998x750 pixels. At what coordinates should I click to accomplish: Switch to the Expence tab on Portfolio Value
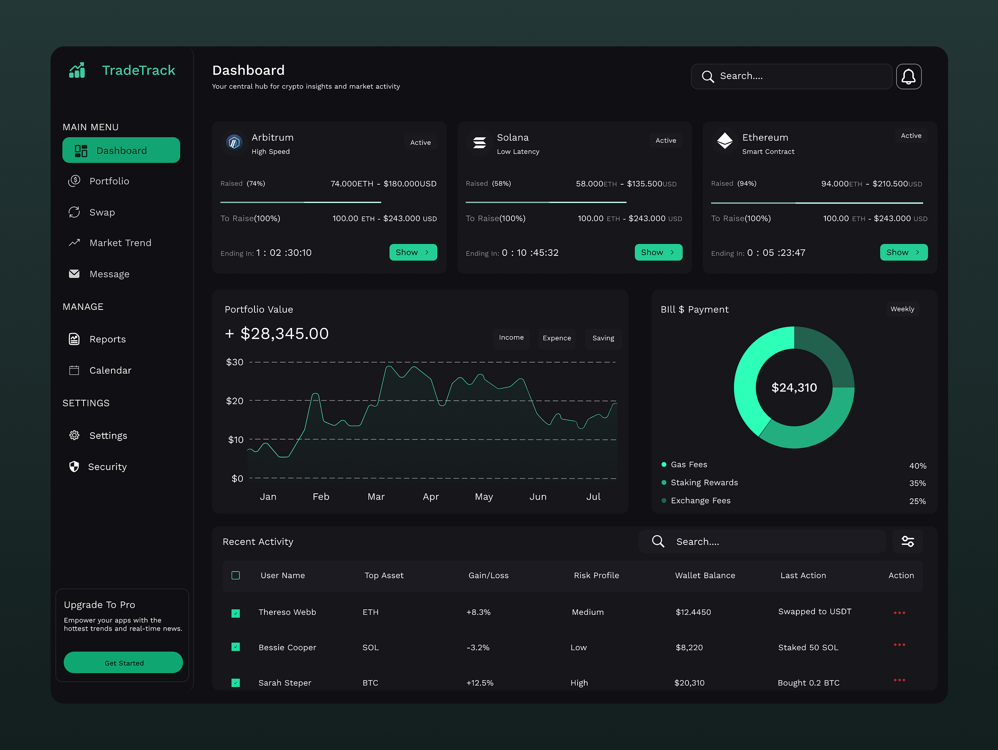coord(557,338)
